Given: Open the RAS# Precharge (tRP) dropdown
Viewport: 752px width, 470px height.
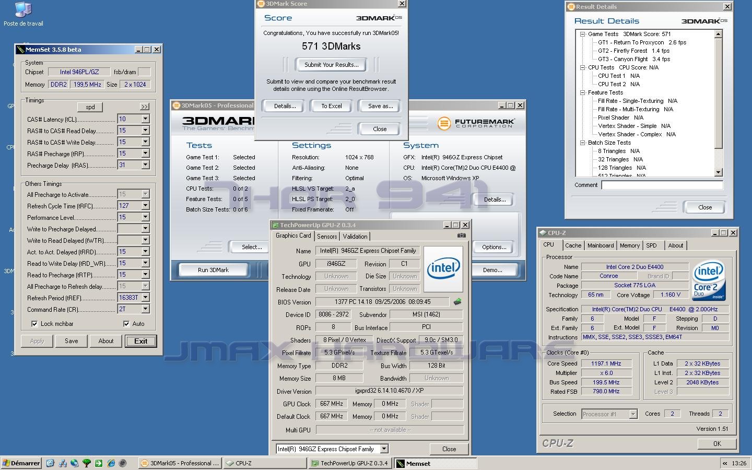Looking at the screenshot, I should 145,154.
